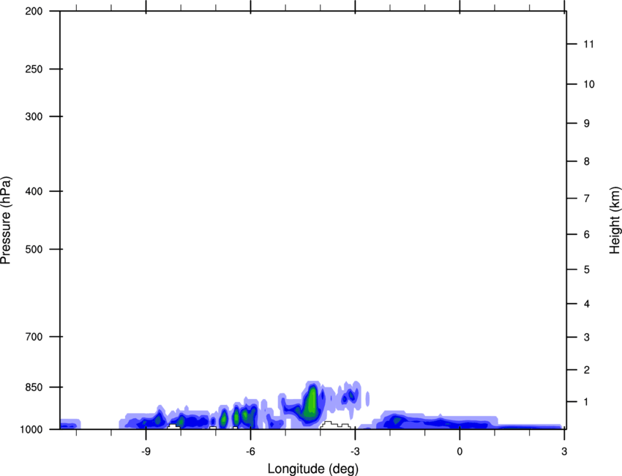Screen dimensions: 622x476
Task: Click the 7 km height label
Action: click(x=586, y=198)
